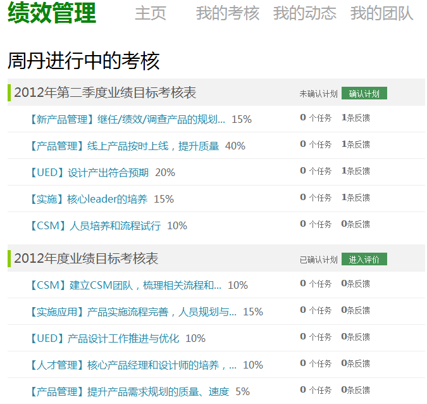Click 0个任务 in 设计产出符合预期 row
This screenshot has width=427, height=404.
pyautogui.click(x=316, y=171)
